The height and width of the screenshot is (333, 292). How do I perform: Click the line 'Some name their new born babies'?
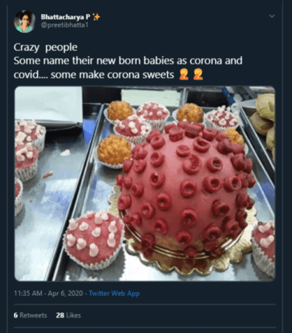click(x=94, y=61)
